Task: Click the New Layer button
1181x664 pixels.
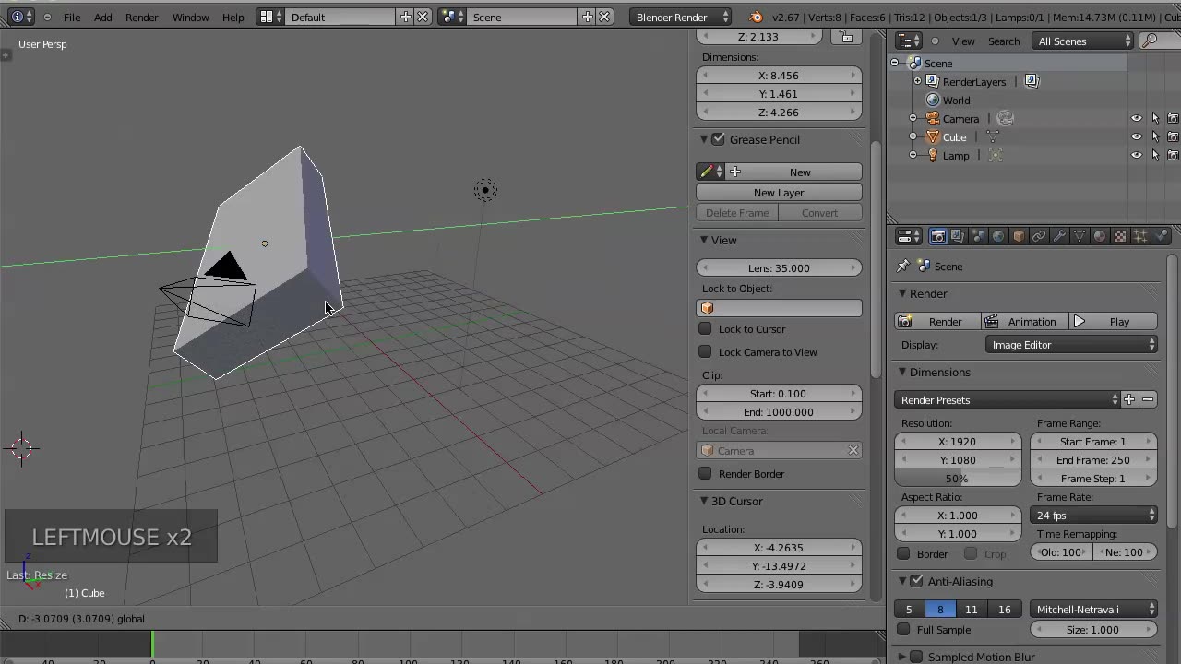Action: [779, 192]
